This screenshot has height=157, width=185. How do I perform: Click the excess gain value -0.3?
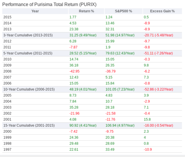pos(147,59)
